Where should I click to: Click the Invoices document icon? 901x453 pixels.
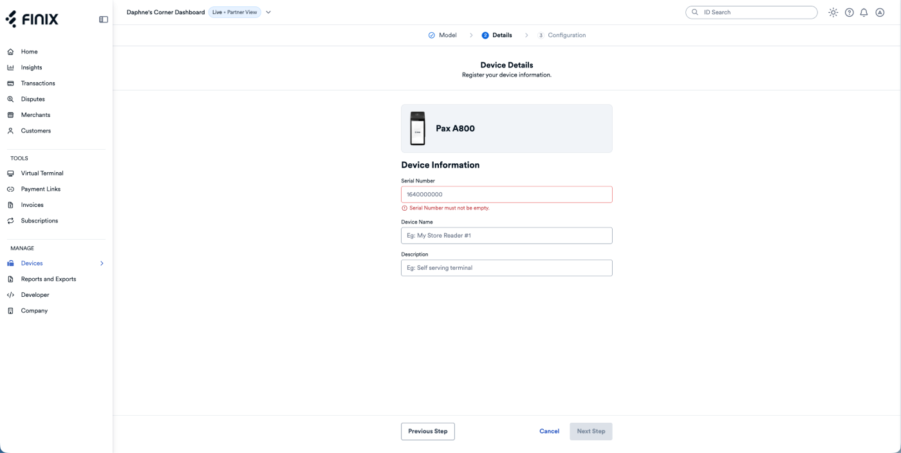click(10, 205)
